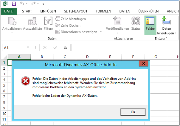Open Redo history dropdown arrow
Screen dimensions: 180x126
point(38,4)
